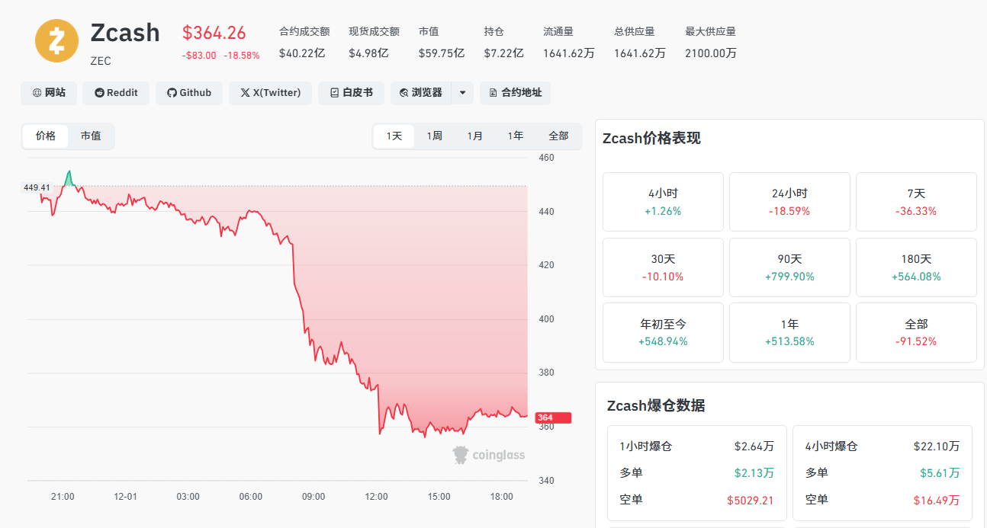Screen dimensions: 987x528
Task: Switch chart to 市值 tab
Action: 91,136
